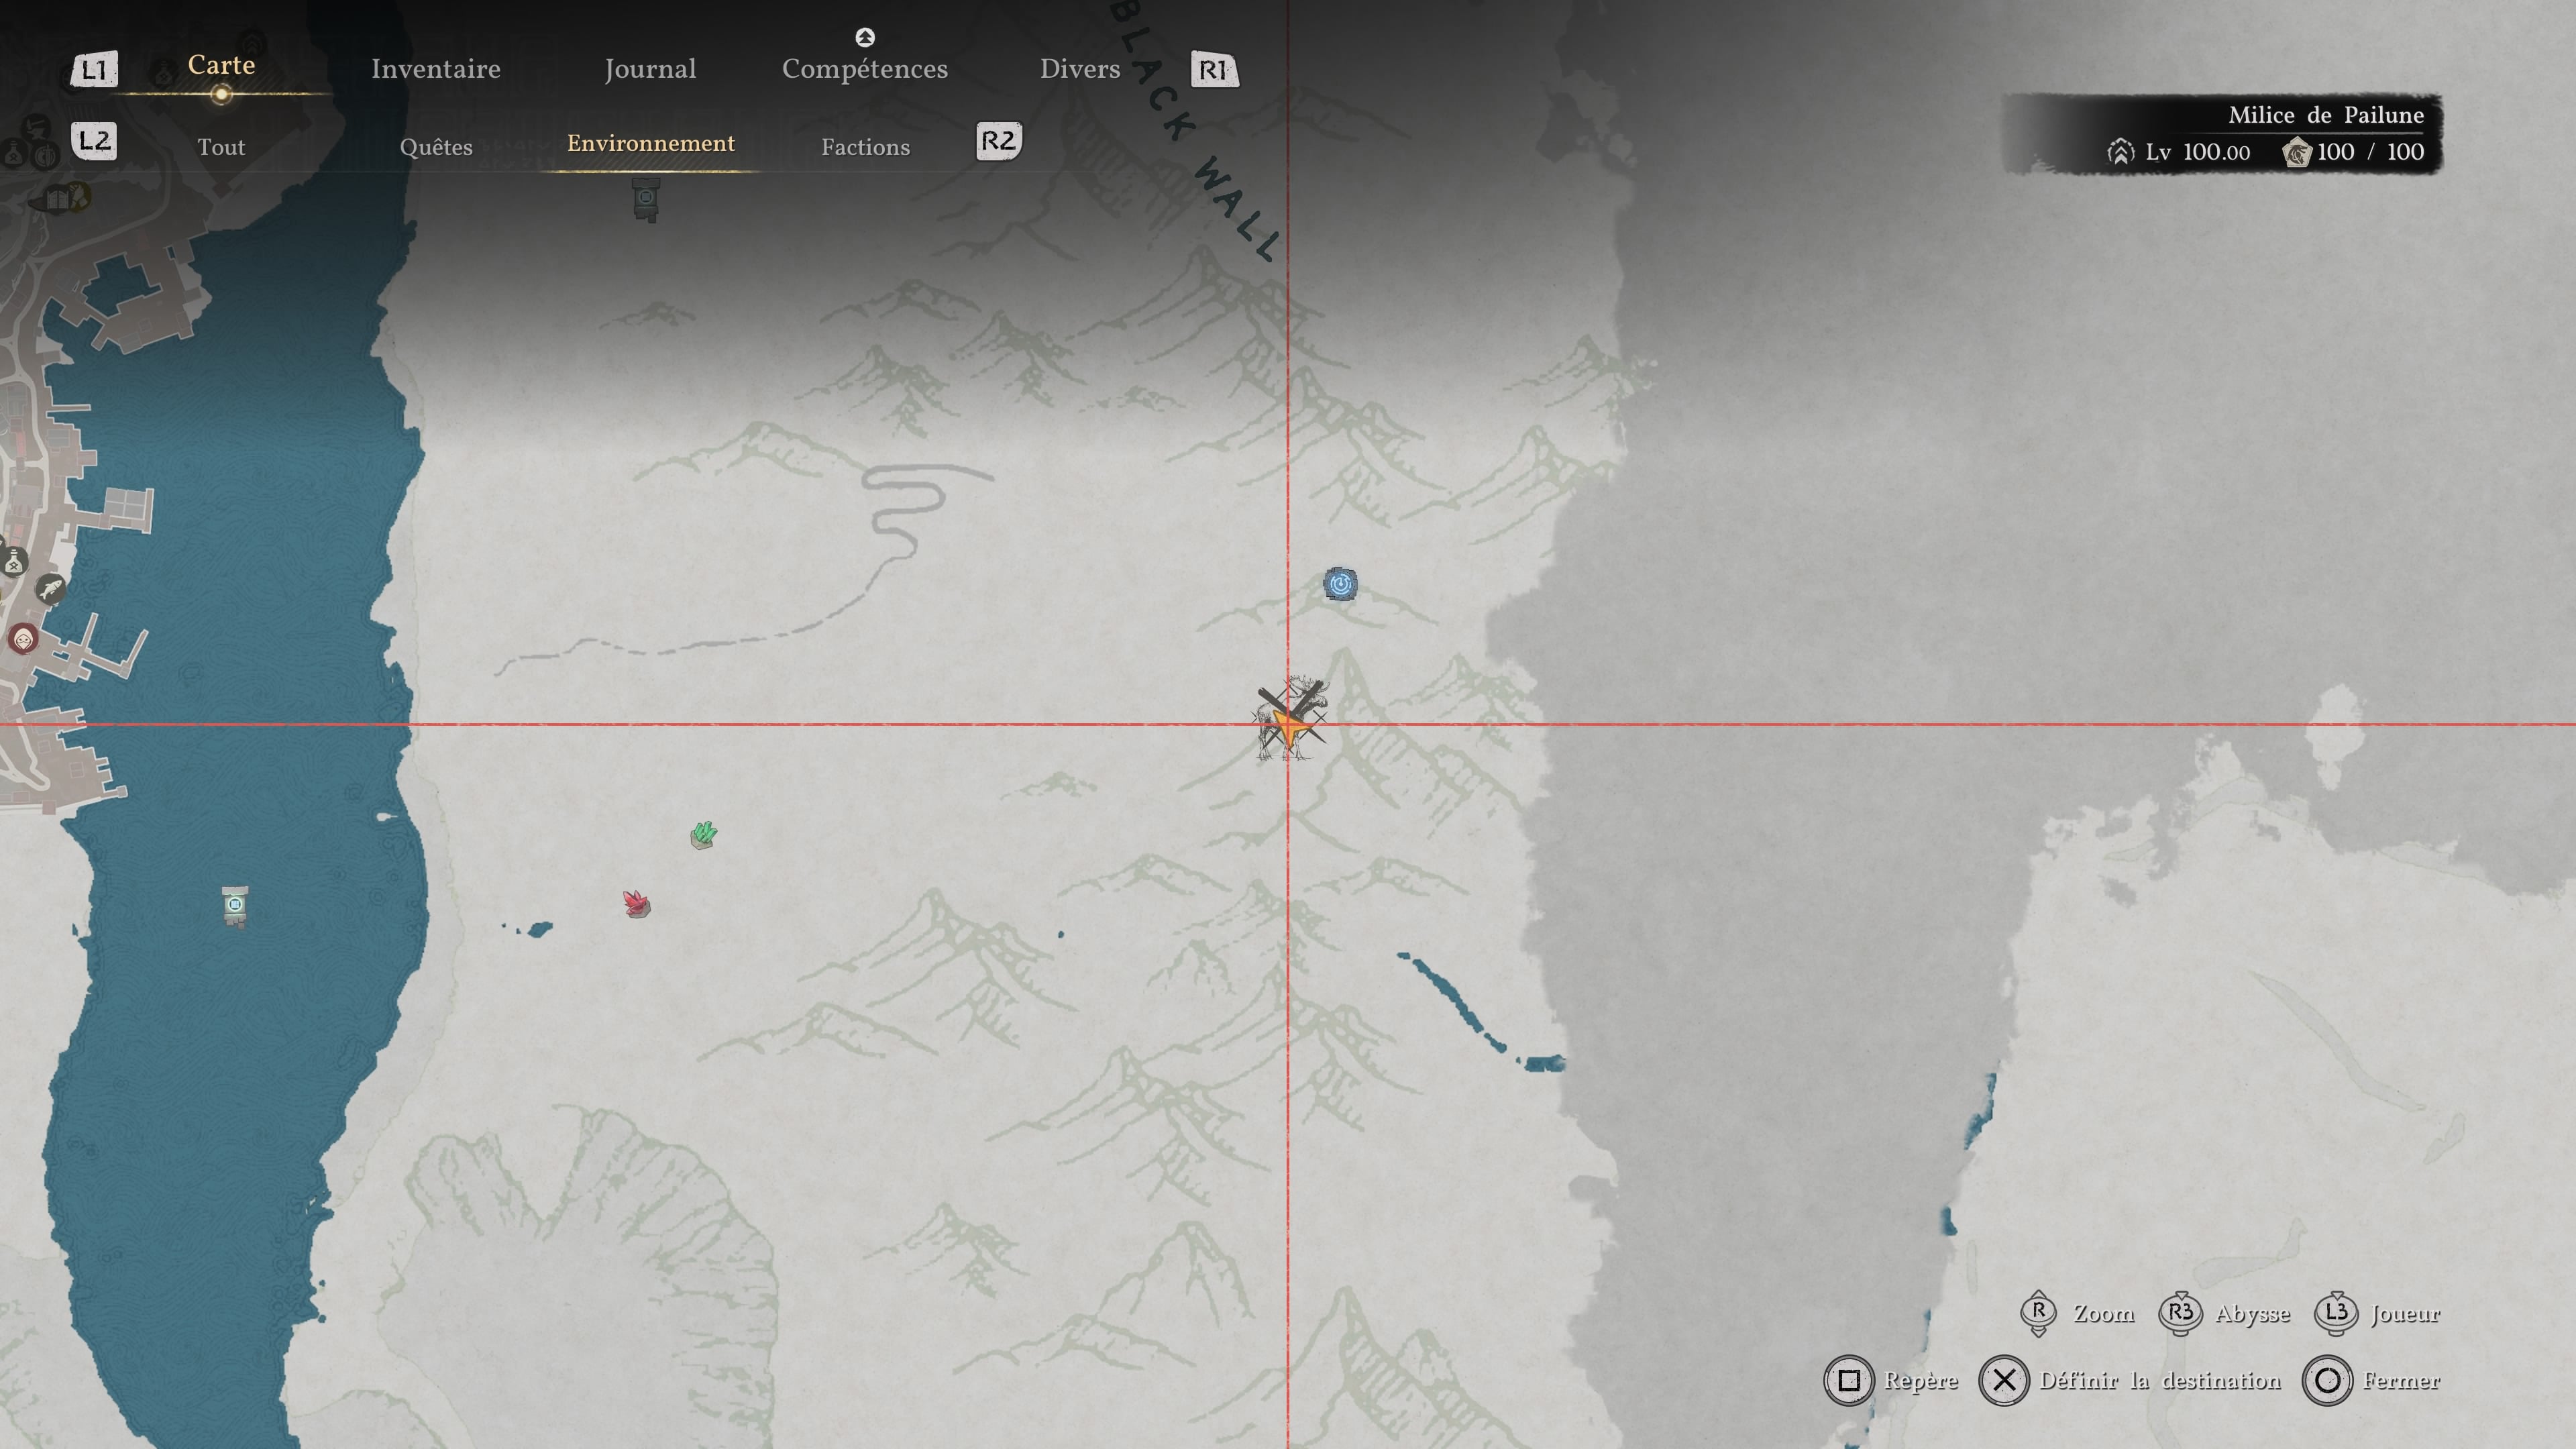Image resolution: width=2576 pixels, height=1449 pixels.
Task: Select the green crystal resource marker
Action: (x=703, y=834)
